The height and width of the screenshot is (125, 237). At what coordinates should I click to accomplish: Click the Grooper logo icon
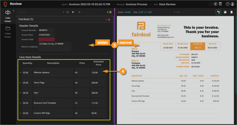pos(5,4)
